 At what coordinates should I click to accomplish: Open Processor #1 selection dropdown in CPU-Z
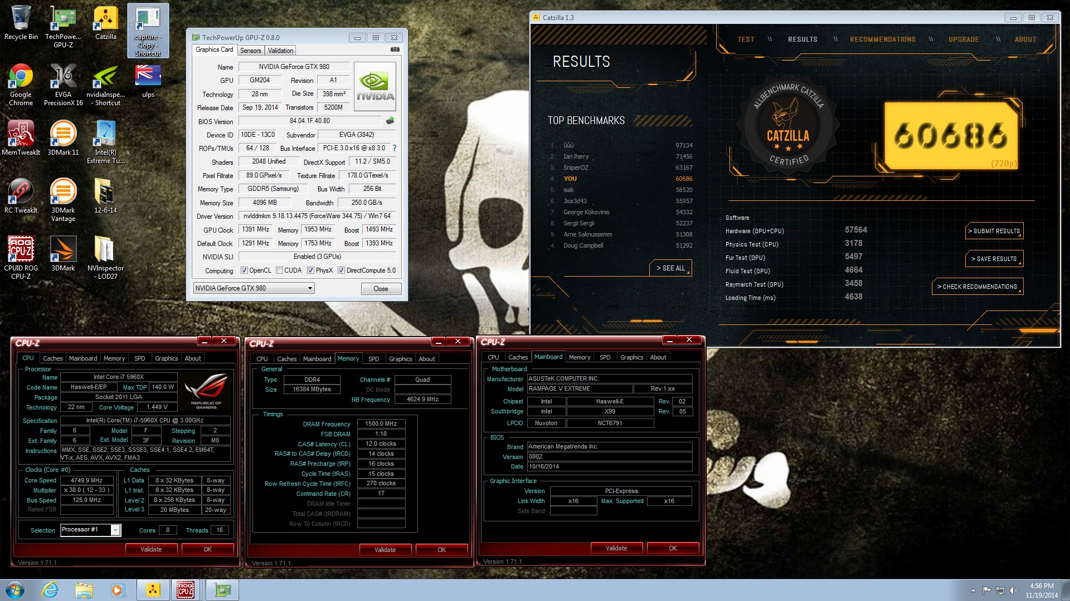(90, 530)
